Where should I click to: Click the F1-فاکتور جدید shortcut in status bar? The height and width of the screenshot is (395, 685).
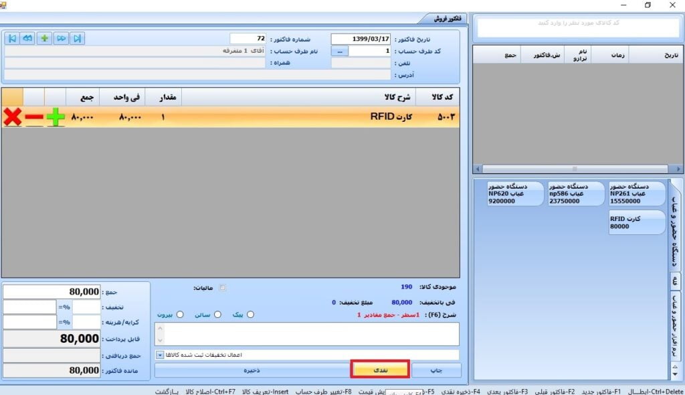[601, 392]
